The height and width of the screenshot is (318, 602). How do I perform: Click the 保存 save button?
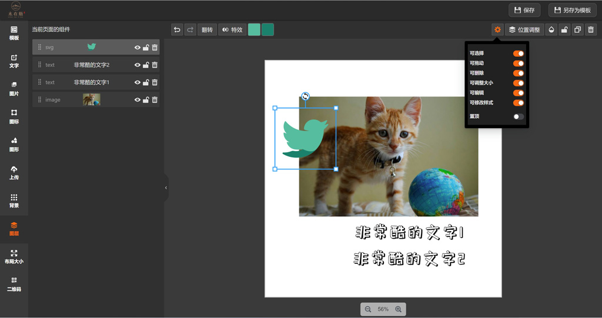(524, 11)
